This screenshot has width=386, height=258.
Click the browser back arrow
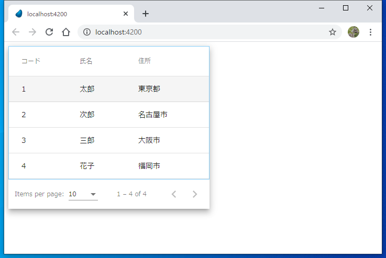point(16,32)
